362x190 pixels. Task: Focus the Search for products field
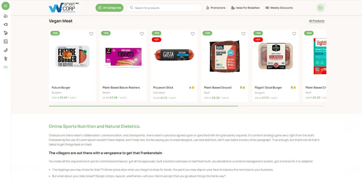165,8
